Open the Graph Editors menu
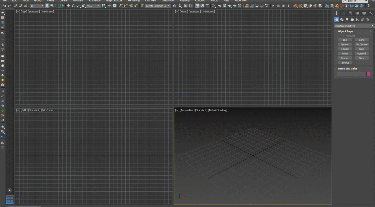375x207 pixels. click(x=114, y=1)
